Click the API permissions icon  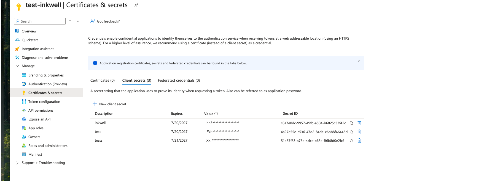coord(24,110)
